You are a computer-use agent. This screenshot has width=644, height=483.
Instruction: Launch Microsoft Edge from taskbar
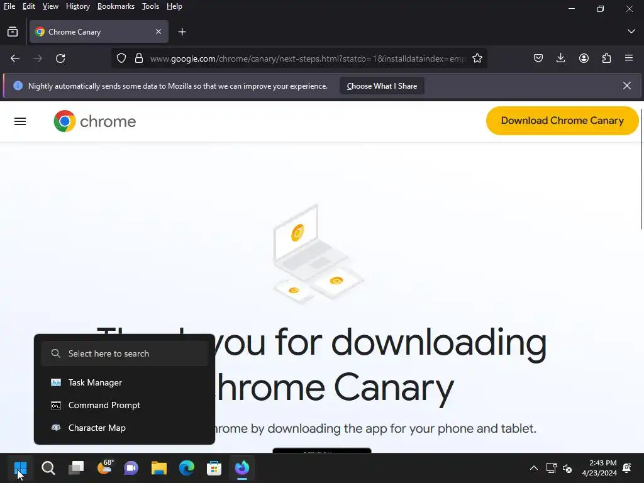coord(187,468)
